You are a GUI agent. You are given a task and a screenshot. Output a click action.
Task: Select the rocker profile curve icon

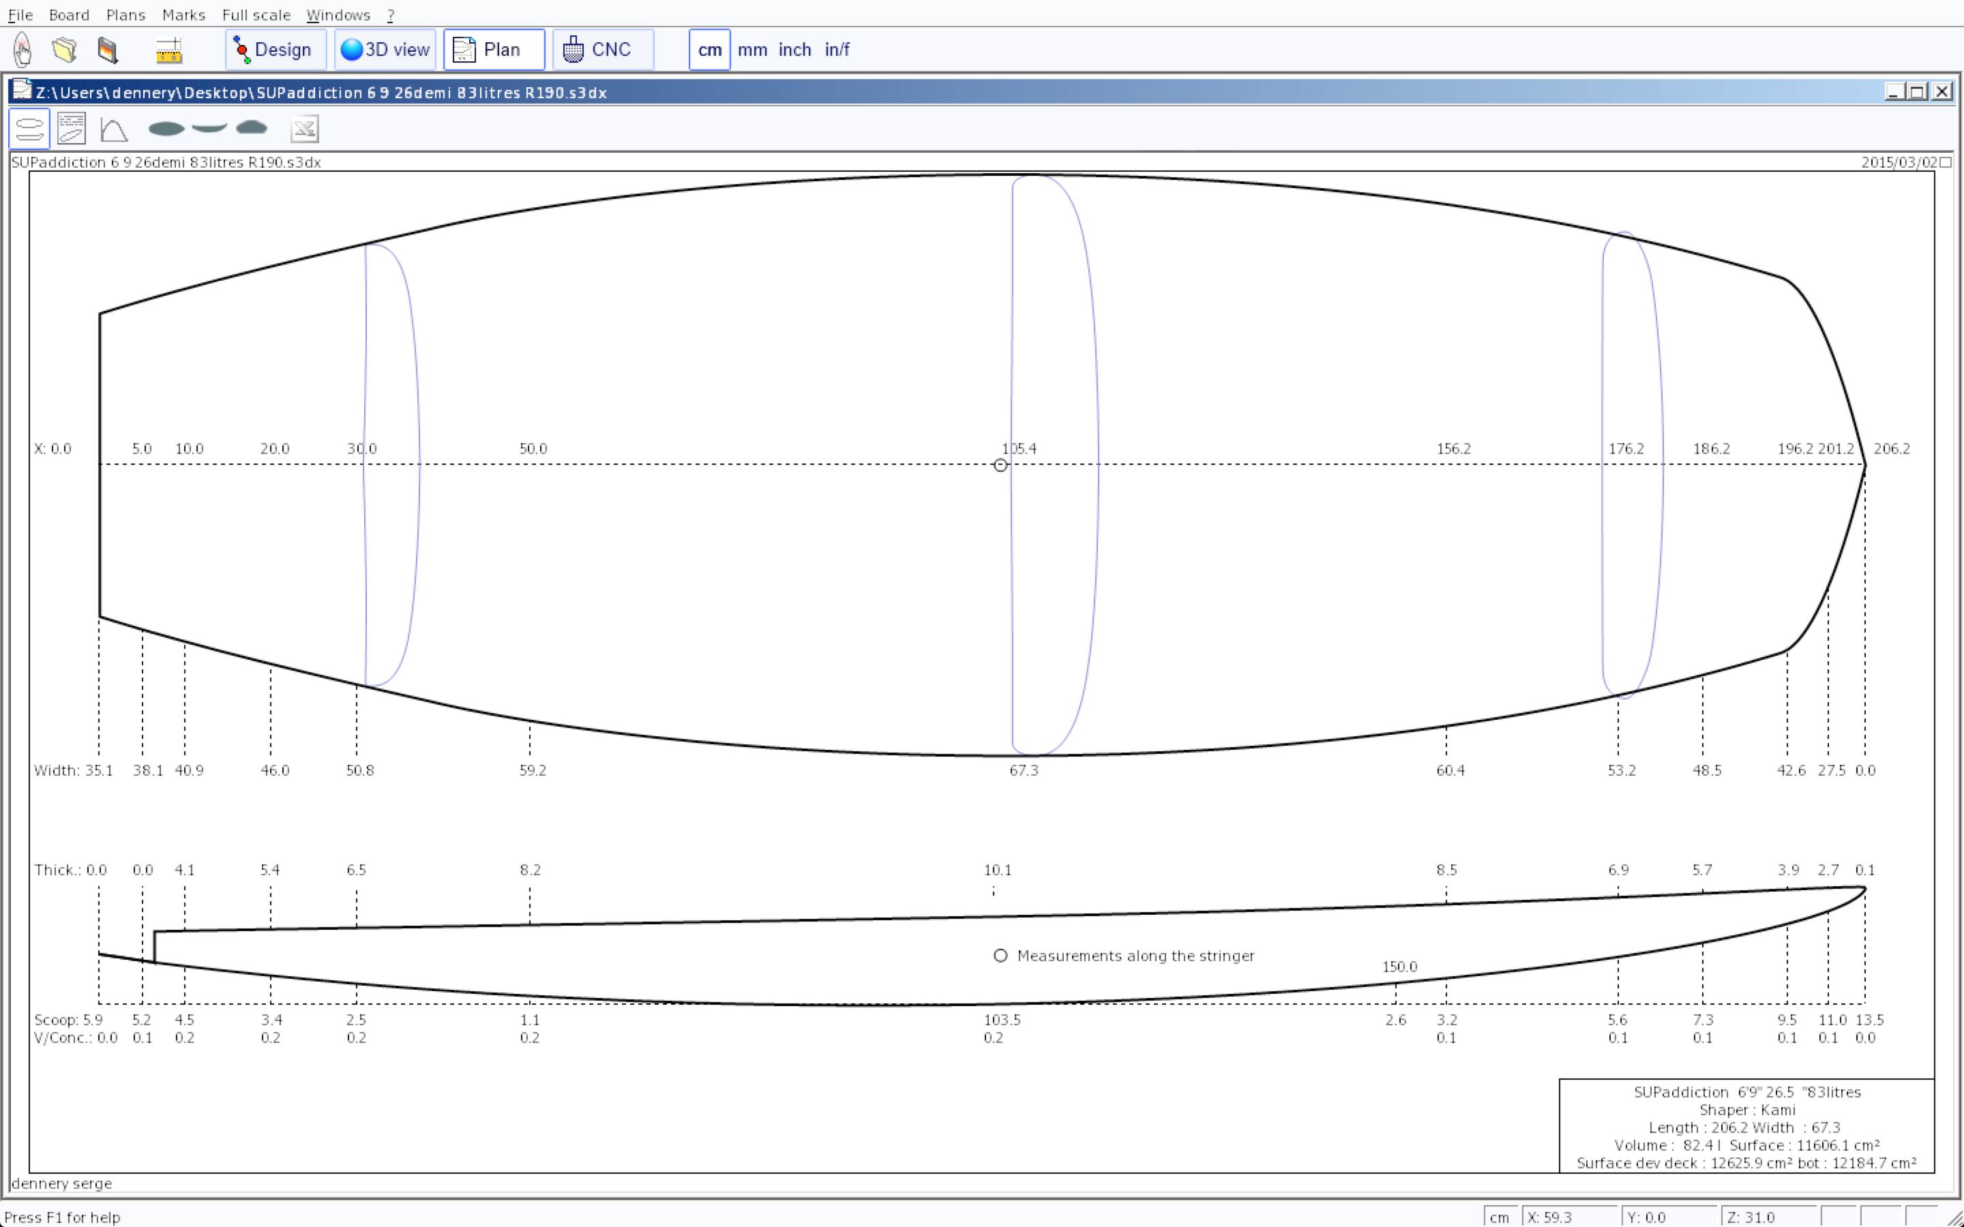click(209, 128)
